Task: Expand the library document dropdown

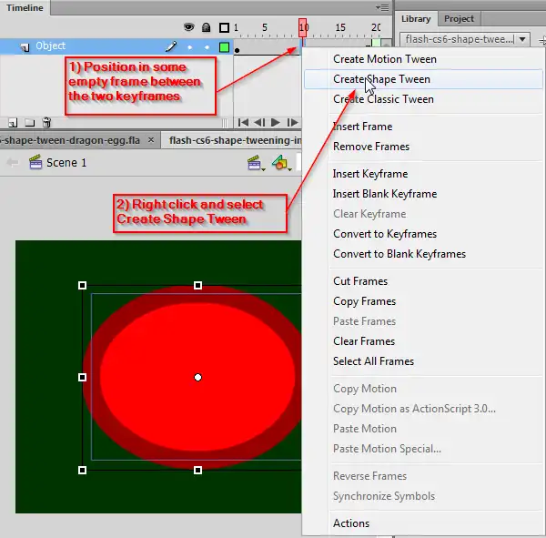Action: pos(522,39)
